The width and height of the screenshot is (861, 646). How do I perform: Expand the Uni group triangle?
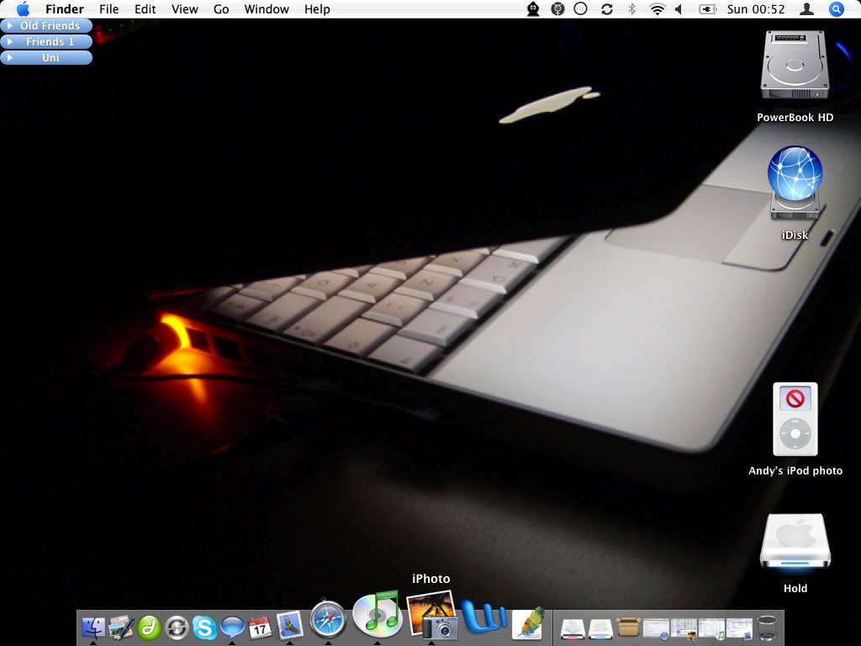coord(9,58)
